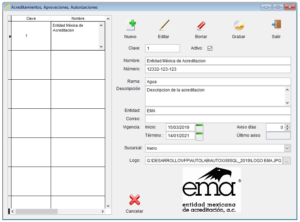Click the Nombre column header in grid

[x=78, y=18]
